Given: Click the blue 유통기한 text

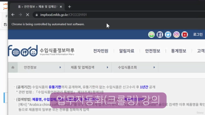Looking at the screenshot, I should click(x=55, y=87).
